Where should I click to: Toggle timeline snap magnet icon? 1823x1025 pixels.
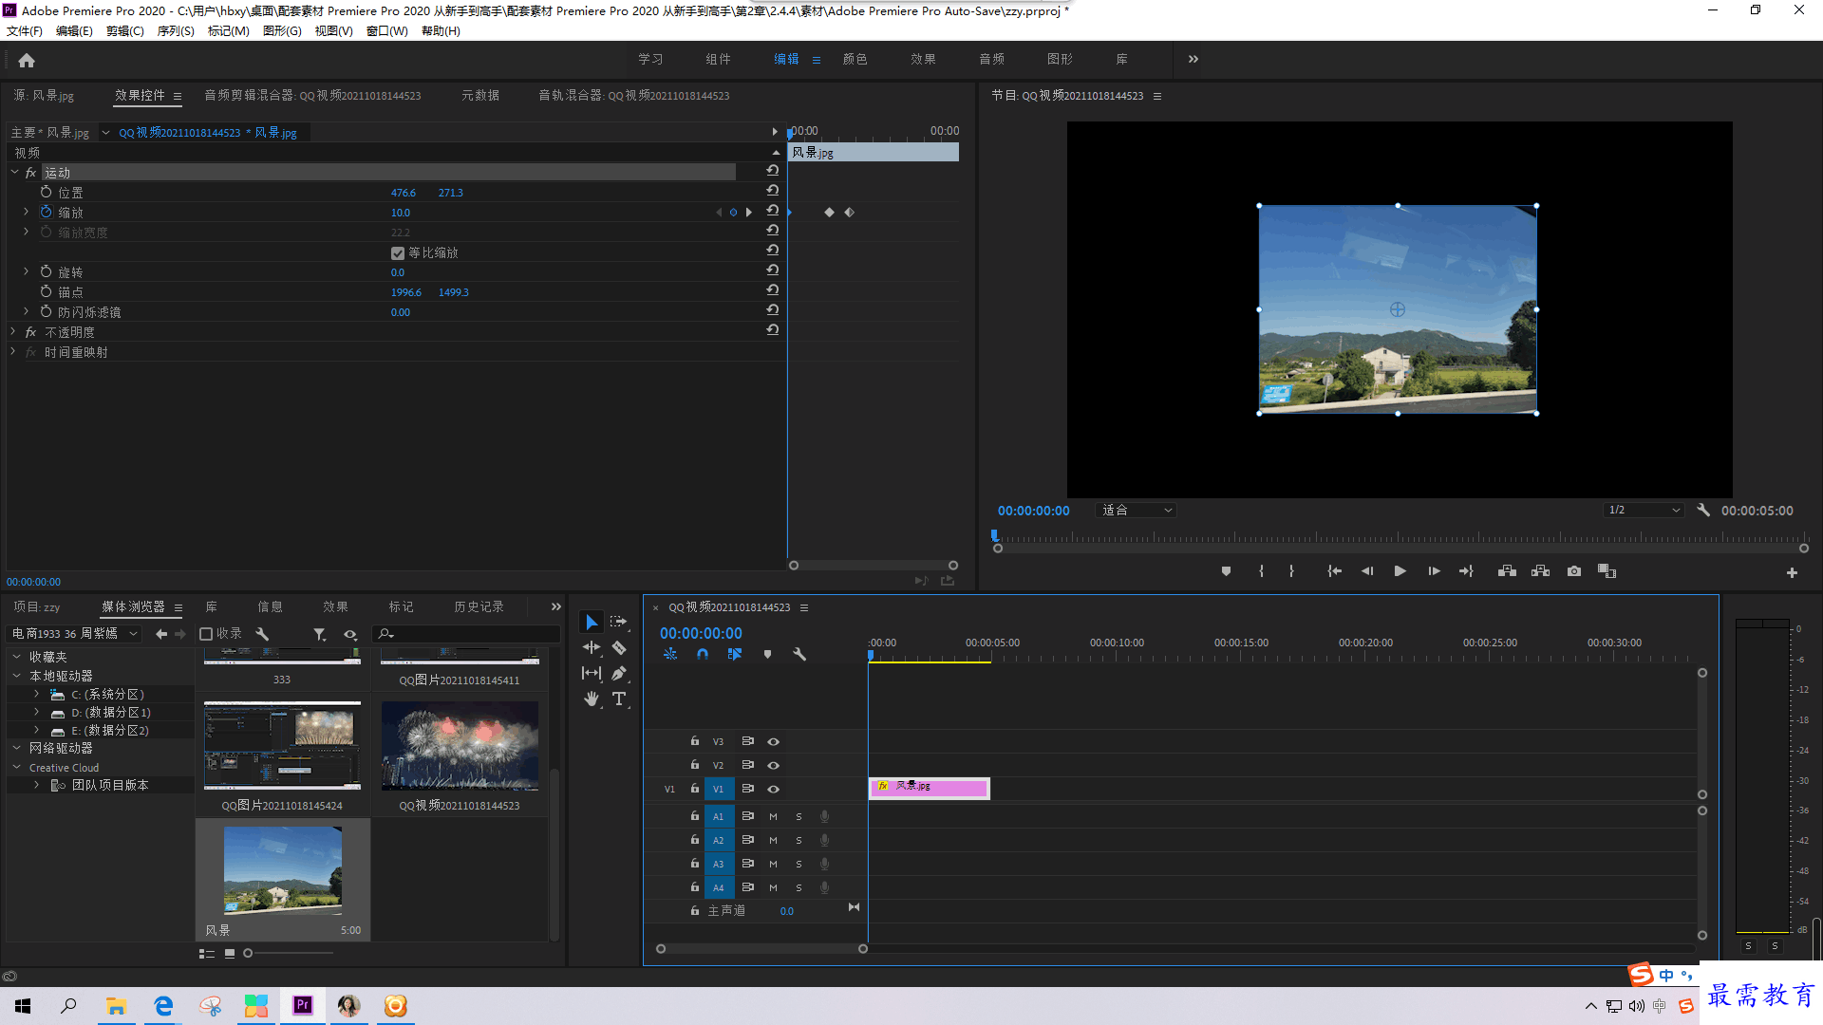point(702,654)
